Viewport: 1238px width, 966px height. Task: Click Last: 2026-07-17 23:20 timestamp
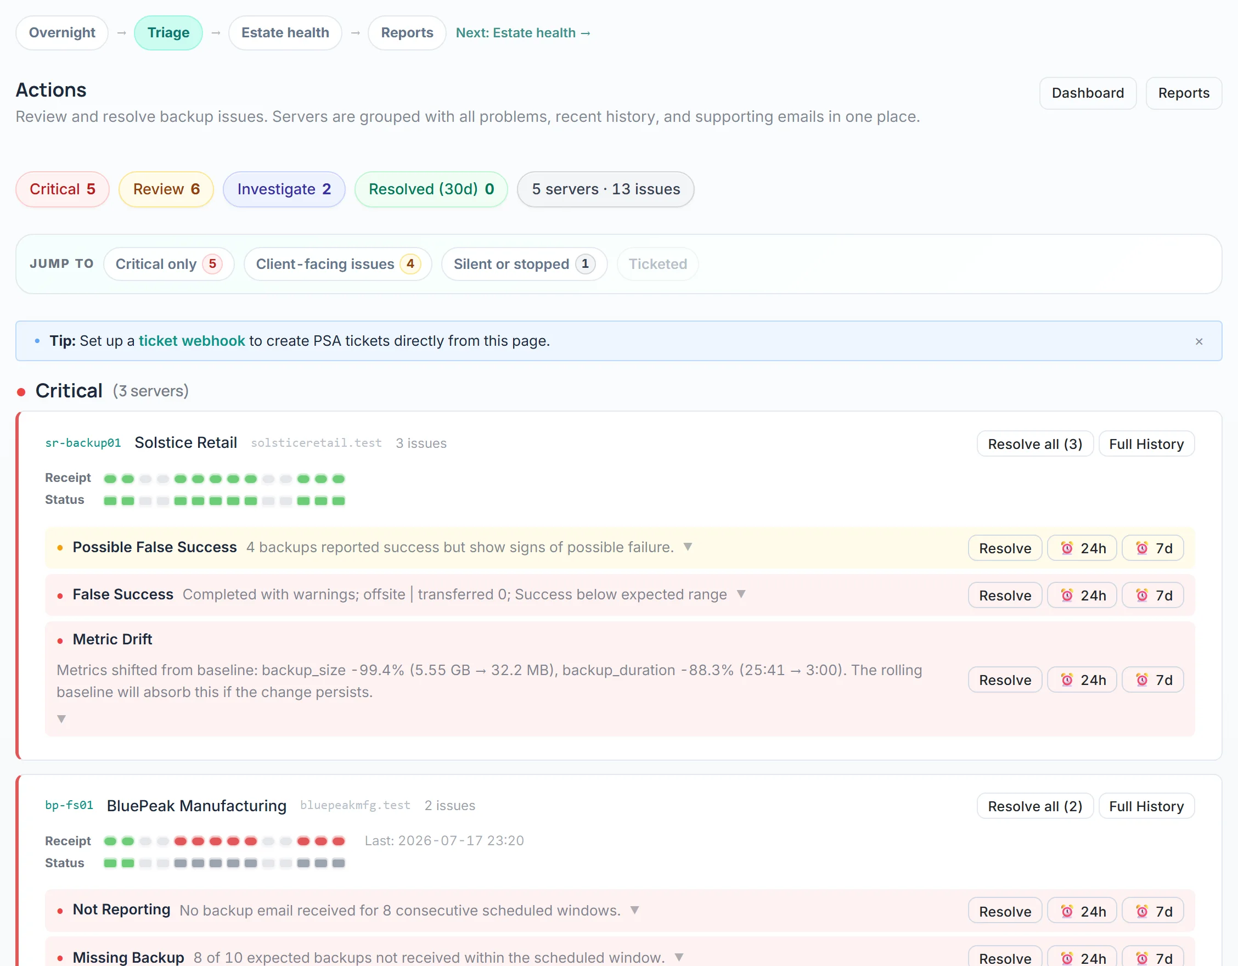(x=444, y=841)
